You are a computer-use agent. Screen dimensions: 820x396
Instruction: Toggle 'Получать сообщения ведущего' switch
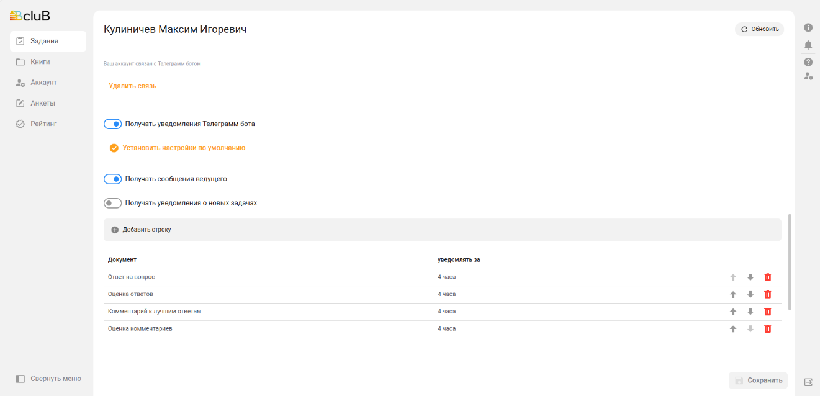pos(112,179)
